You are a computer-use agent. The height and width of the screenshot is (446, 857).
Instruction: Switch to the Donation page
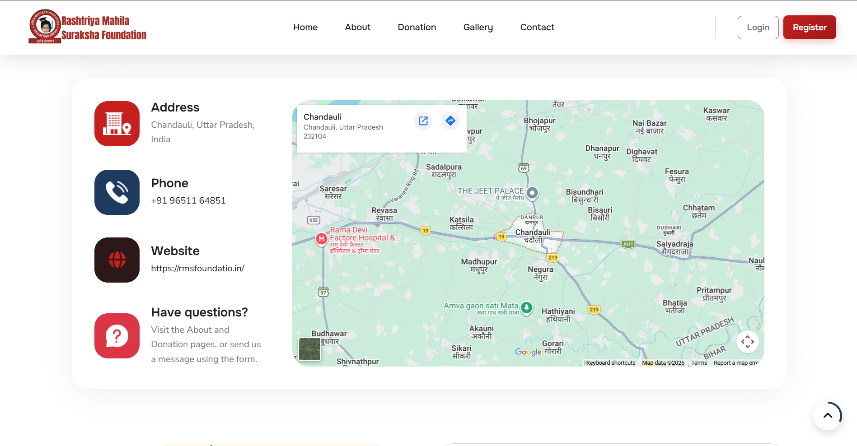417,27
